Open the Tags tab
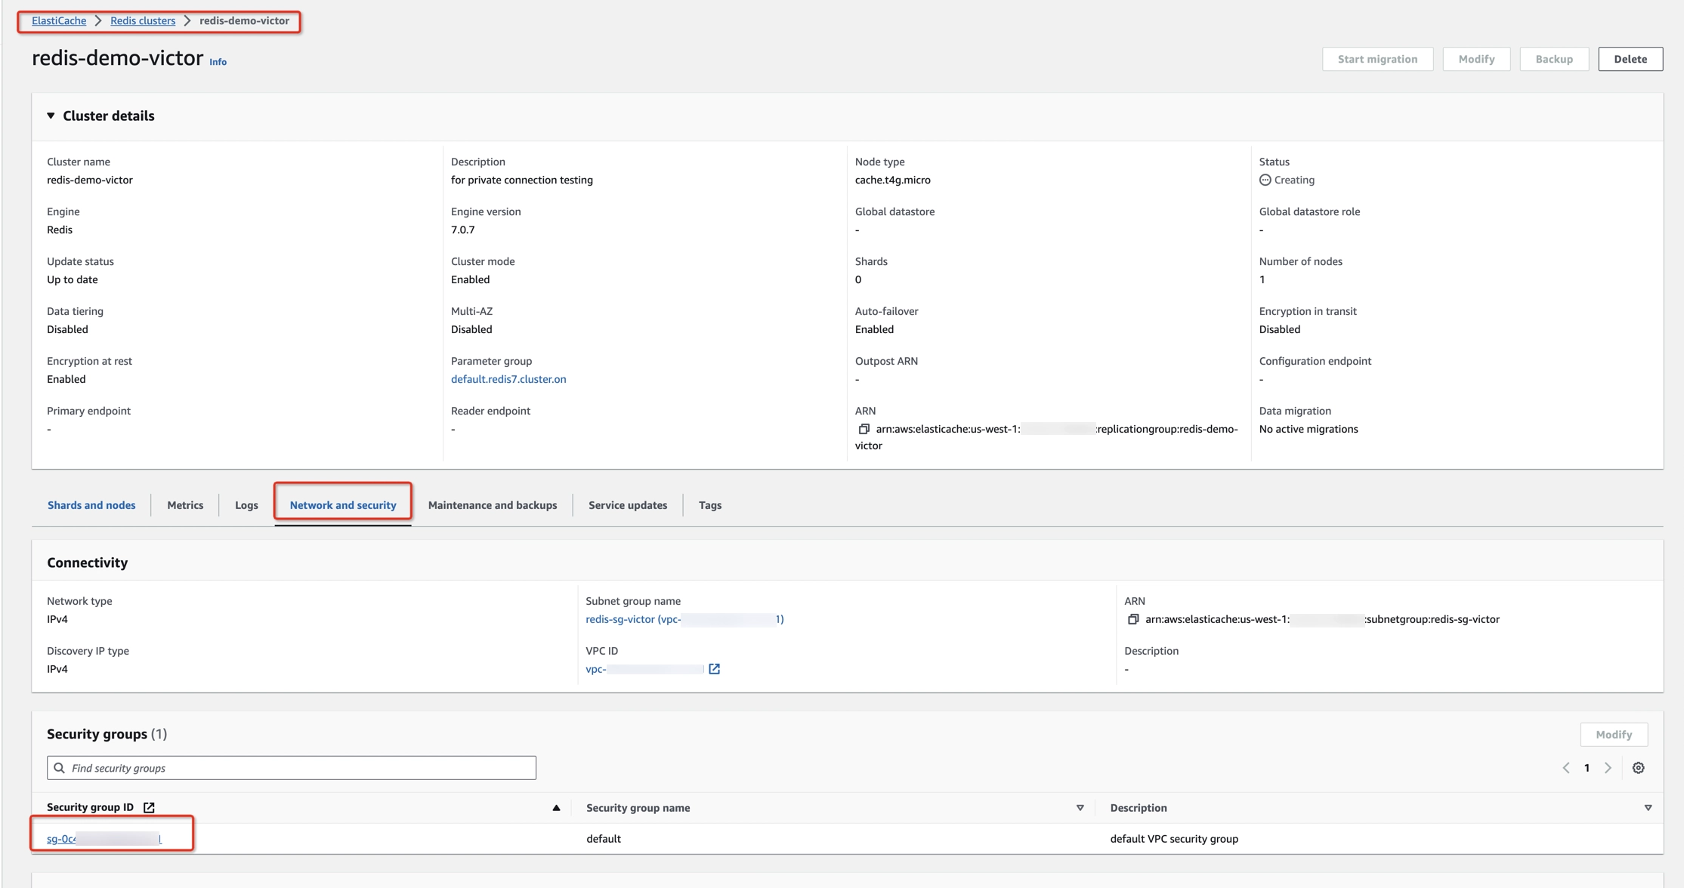This screenshot has height=888, width=1684. click(710, 505)
